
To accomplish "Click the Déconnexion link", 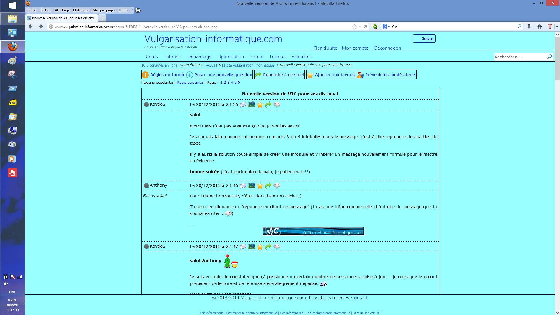I will click(387, 48).
